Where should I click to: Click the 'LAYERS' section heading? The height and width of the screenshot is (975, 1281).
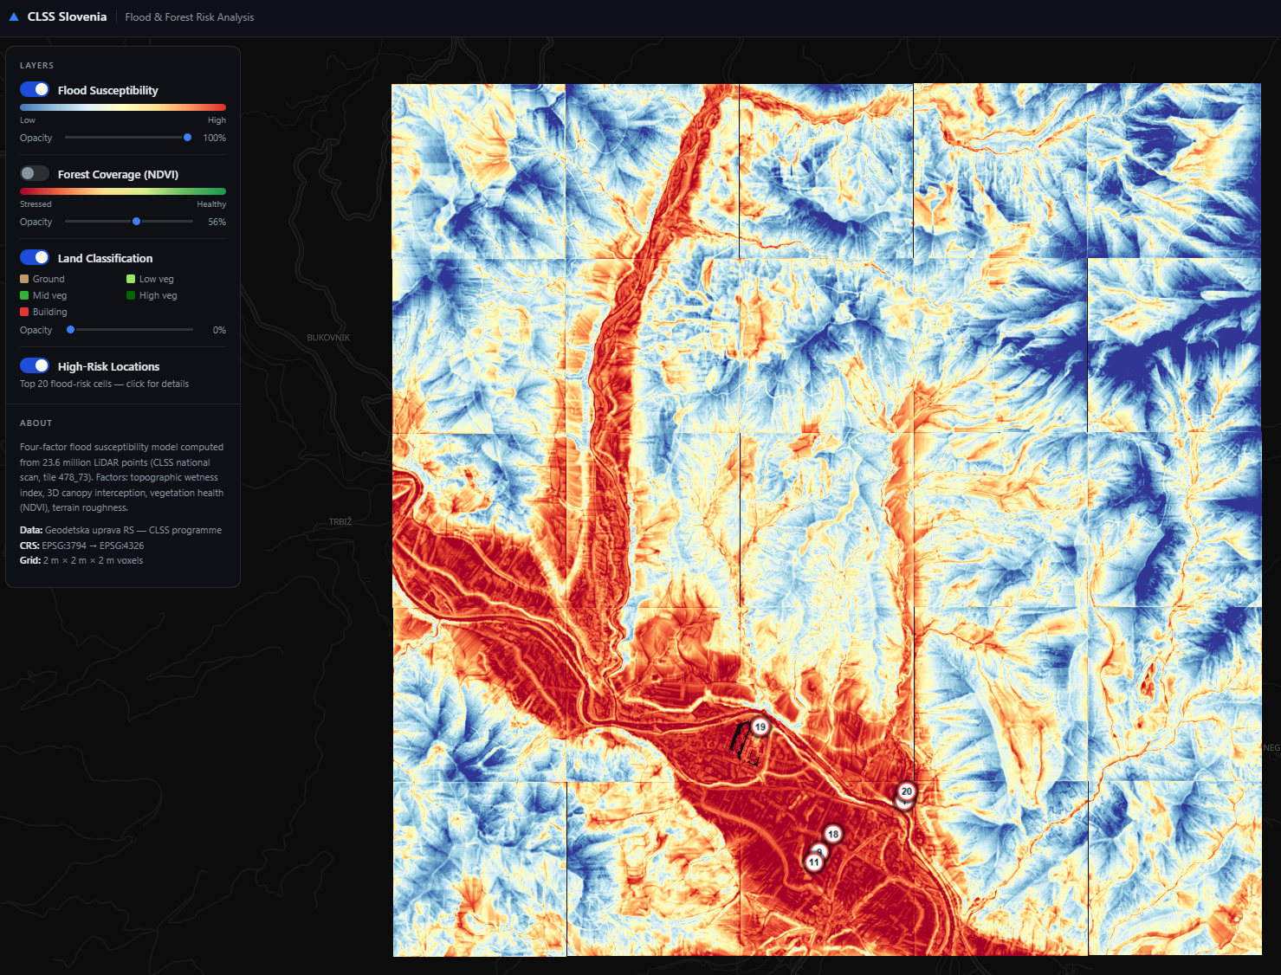point(36,66)
